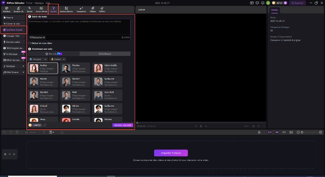The width and height of the screenshot is (325, 177).
Task: Click the delete trash icon in timeline toolbar
Action: coord(17,132)
